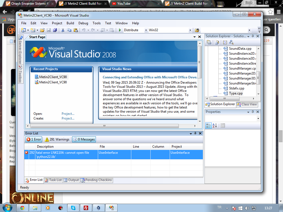The height and width of the screenshot is (212, 283).
Task: Open the Find combo box dropdown arrow
Action: [x=249, y=30]
